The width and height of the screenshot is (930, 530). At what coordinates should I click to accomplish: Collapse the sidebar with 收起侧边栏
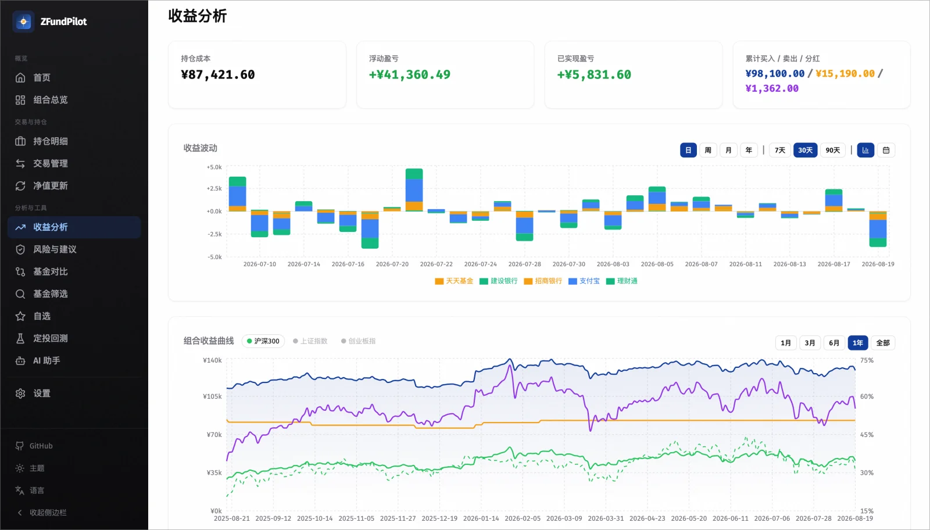pos(42,513)
